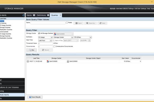Open help icon beside the Alerts tab
This screenshot has height=102, width=154.
[34, 15]
